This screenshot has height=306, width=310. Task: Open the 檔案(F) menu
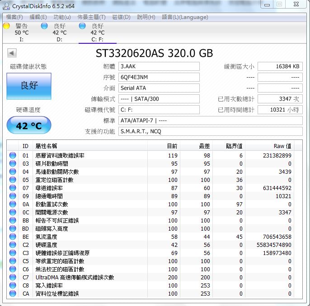[x=14, y=17]
